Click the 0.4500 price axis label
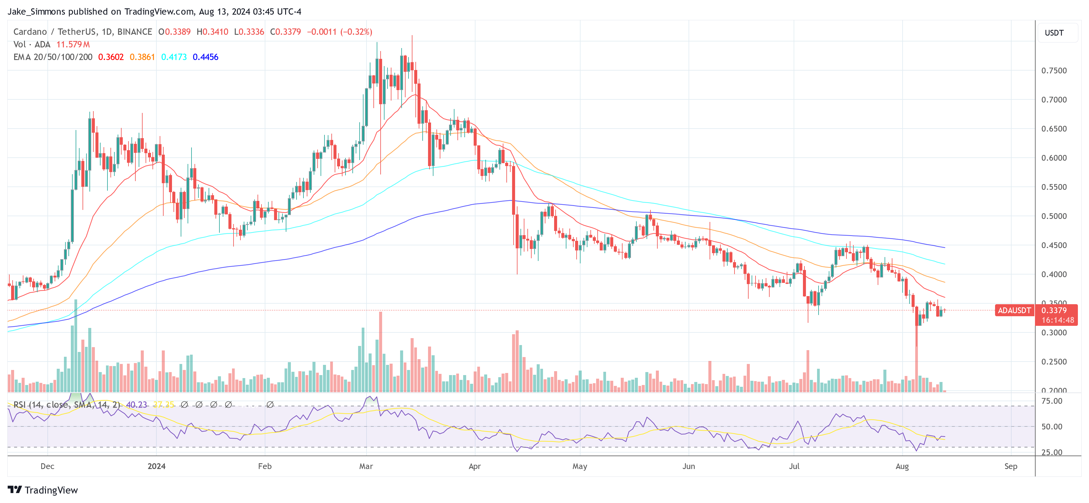The image size is (1089, 503). 1054,245
